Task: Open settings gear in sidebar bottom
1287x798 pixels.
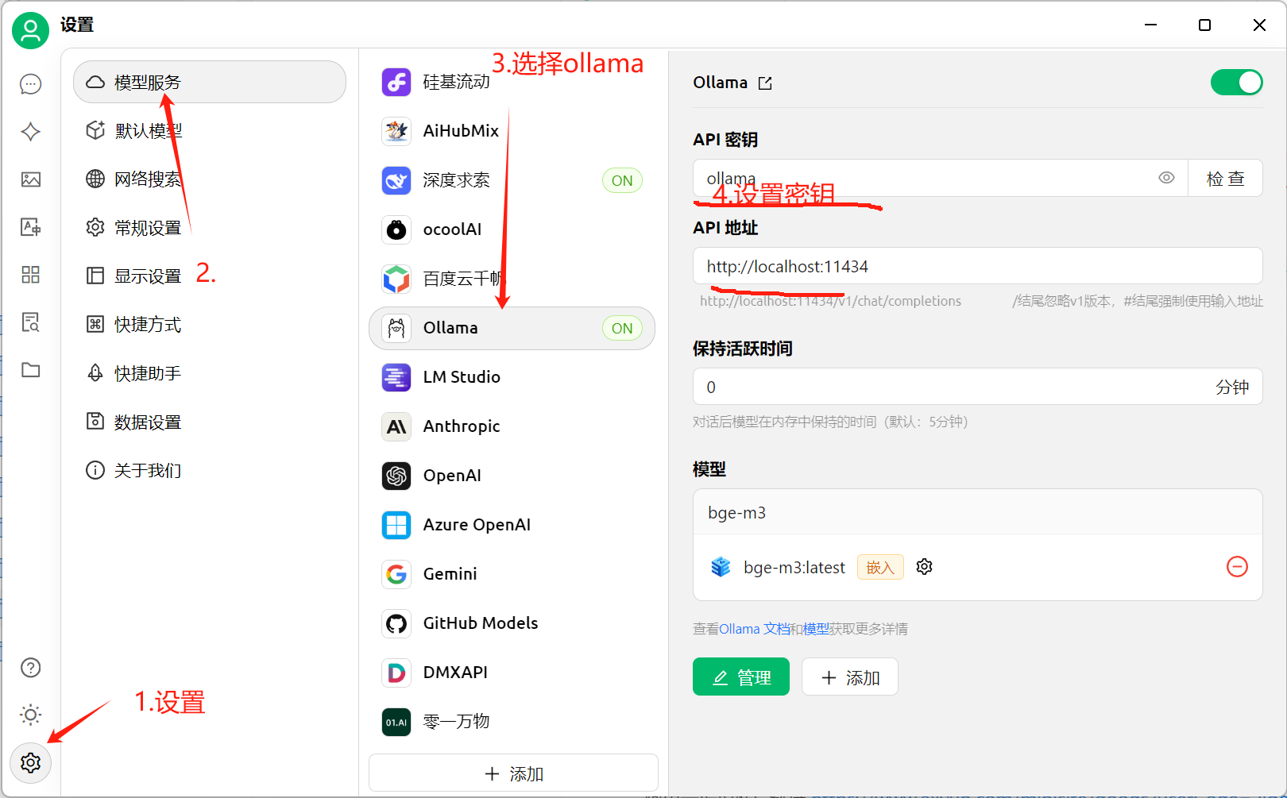Action: click(x=31, y=763)
